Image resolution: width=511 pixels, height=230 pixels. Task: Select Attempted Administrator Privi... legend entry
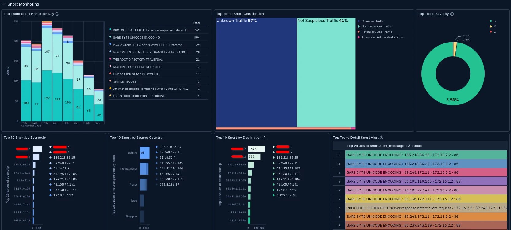pos(383,37)
